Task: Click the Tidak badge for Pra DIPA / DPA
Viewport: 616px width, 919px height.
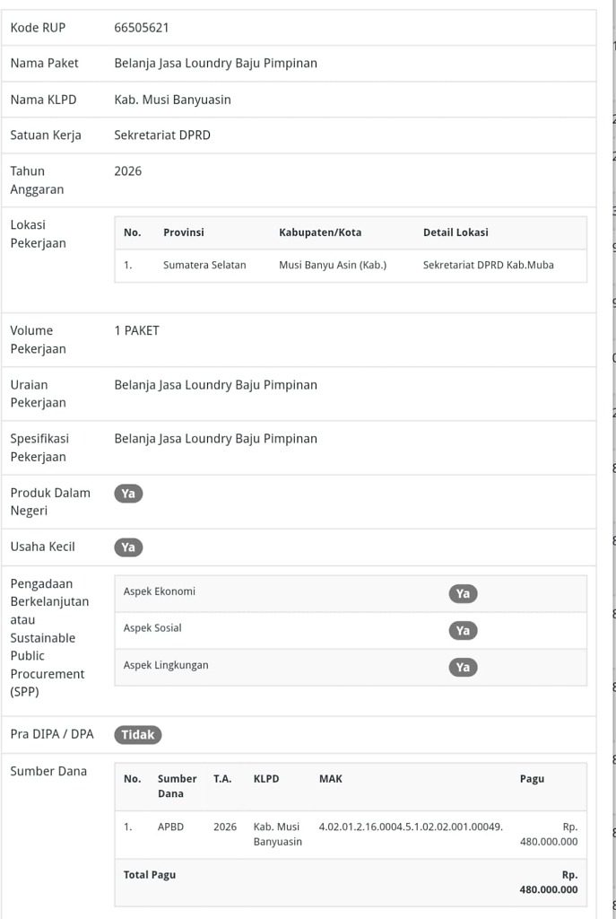Action: [137, 735]
